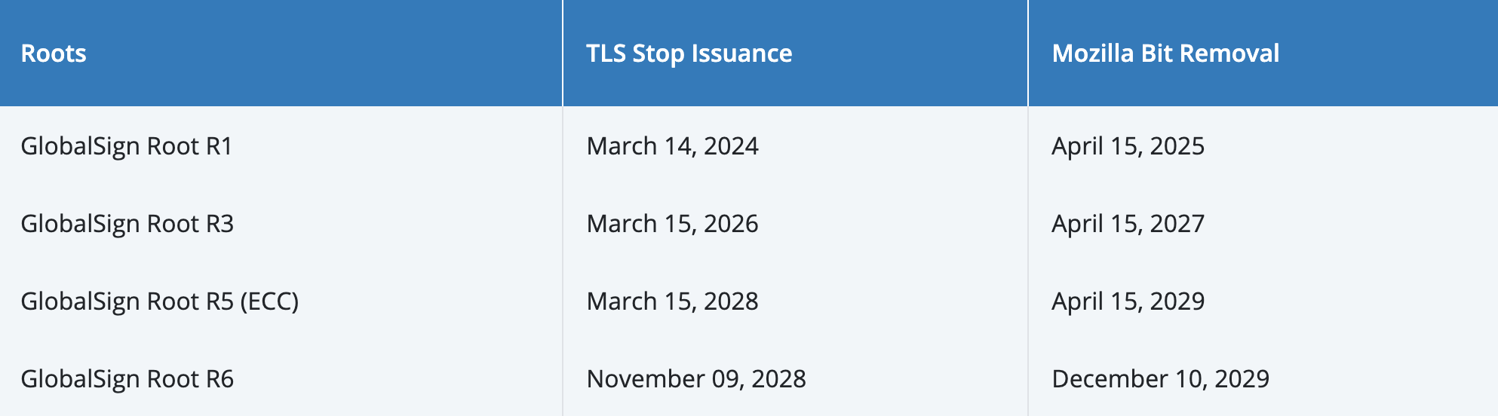Click the Roots column header

54,54
